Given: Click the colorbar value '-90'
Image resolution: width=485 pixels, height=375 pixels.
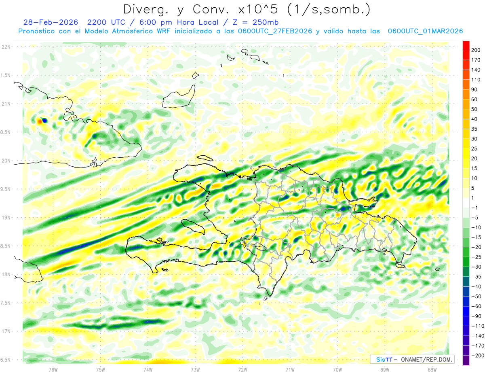Looking at the screenshot, I should pos(477,316).
